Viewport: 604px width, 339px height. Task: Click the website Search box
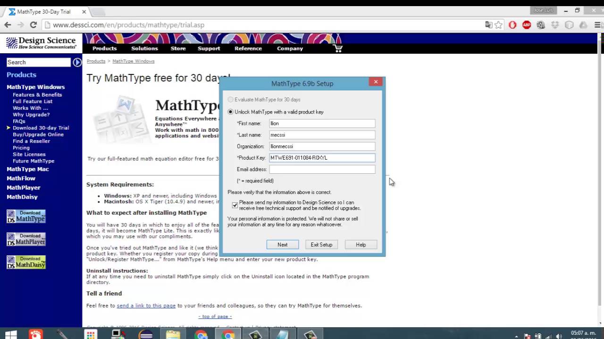tap(38, 62)
